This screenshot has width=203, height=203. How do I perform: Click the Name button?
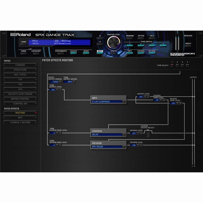(x=24, y=44)
